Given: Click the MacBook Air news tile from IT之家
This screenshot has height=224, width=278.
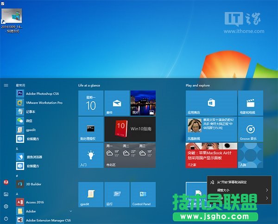Looking at the screenshot, I should 210,155.
